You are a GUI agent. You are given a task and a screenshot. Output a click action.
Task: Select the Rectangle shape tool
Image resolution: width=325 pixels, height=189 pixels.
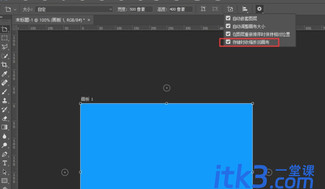pyautogui.click(x=4, y=181)
